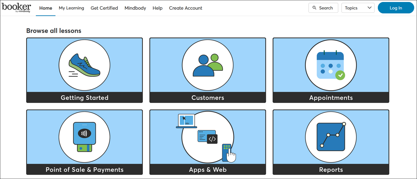Open the My Learning menu item
This screenshot has width=417, height=179.
click(x=71, y=8)
